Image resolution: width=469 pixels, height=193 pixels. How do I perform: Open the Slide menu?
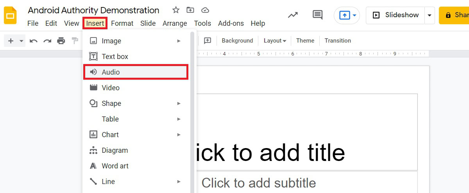pyautogui.click(x=148, y=23)
